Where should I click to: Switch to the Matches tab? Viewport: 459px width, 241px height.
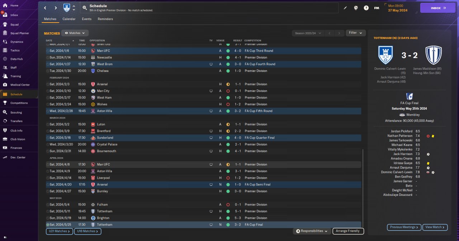[50, 19]
